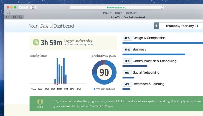Screen dimensions: 203x116
Task: Click the Thursday, February 11 date field
Action: 182,26
